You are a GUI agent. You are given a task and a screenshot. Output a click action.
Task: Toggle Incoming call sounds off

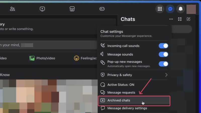[164, 46]
